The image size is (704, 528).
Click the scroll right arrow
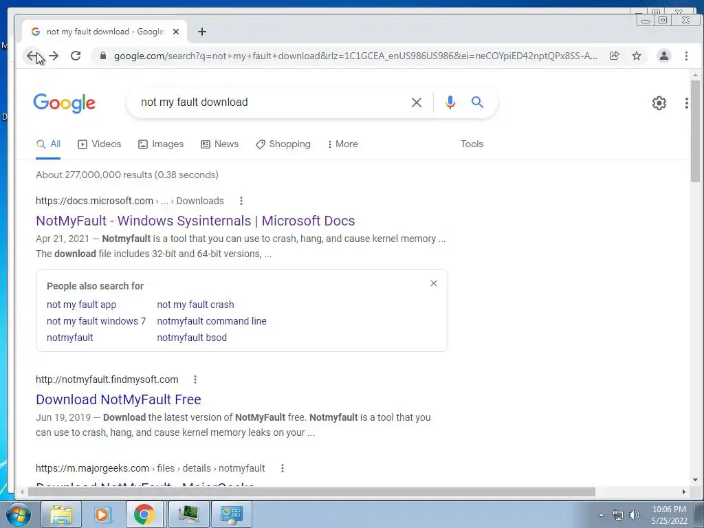683,492
